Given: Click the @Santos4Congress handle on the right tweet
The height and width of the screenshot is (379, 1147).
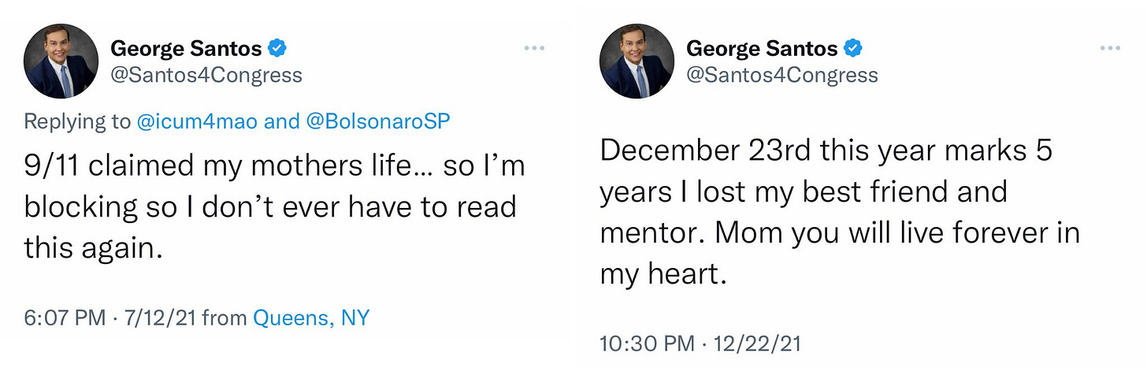Looking at the screenshot, I should pos(782,76).
